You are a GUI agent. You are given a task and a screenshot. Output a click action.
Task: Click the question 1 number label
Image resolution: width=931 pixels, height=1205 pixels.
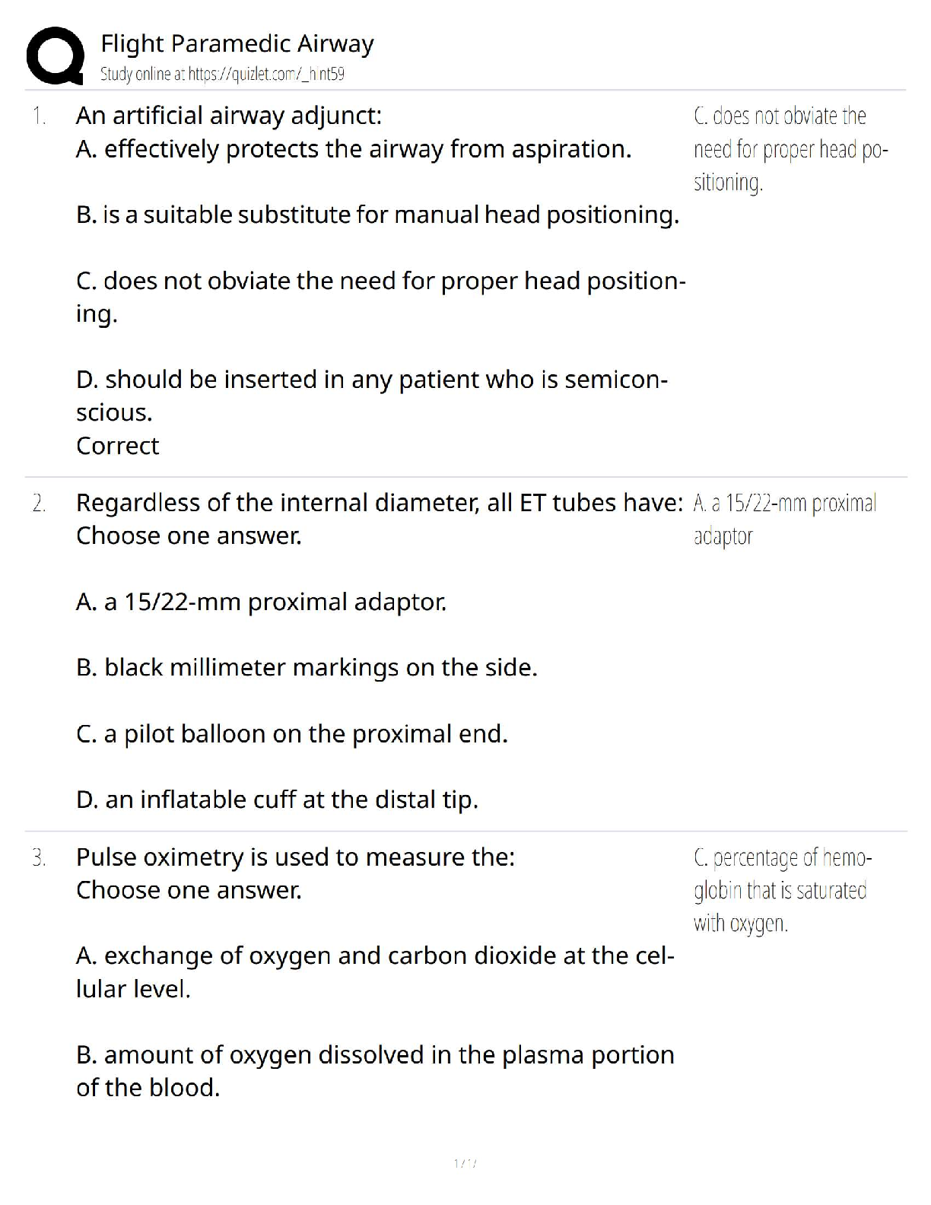click(39, 116)
